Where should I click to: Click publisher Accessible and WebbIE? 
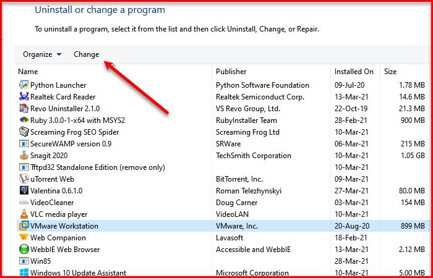pyautogui.click(x=253, y=250)
